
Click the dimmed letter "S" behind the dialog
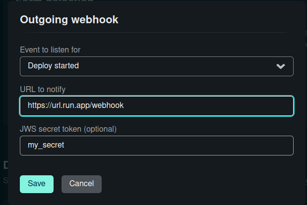coord(5,180)
